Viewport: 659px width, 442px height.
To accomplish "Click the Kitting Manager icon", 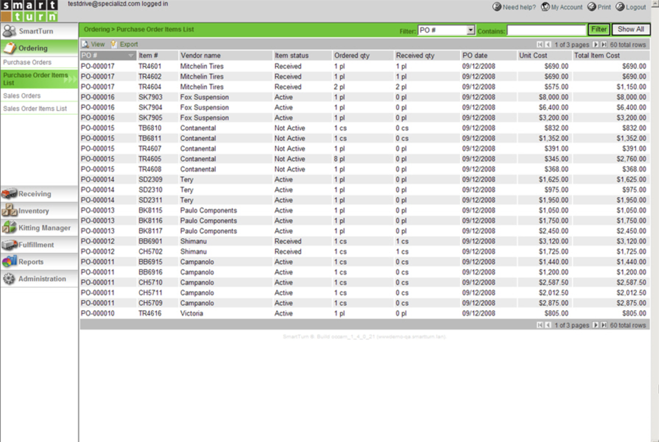I will (x=9, y=228).
